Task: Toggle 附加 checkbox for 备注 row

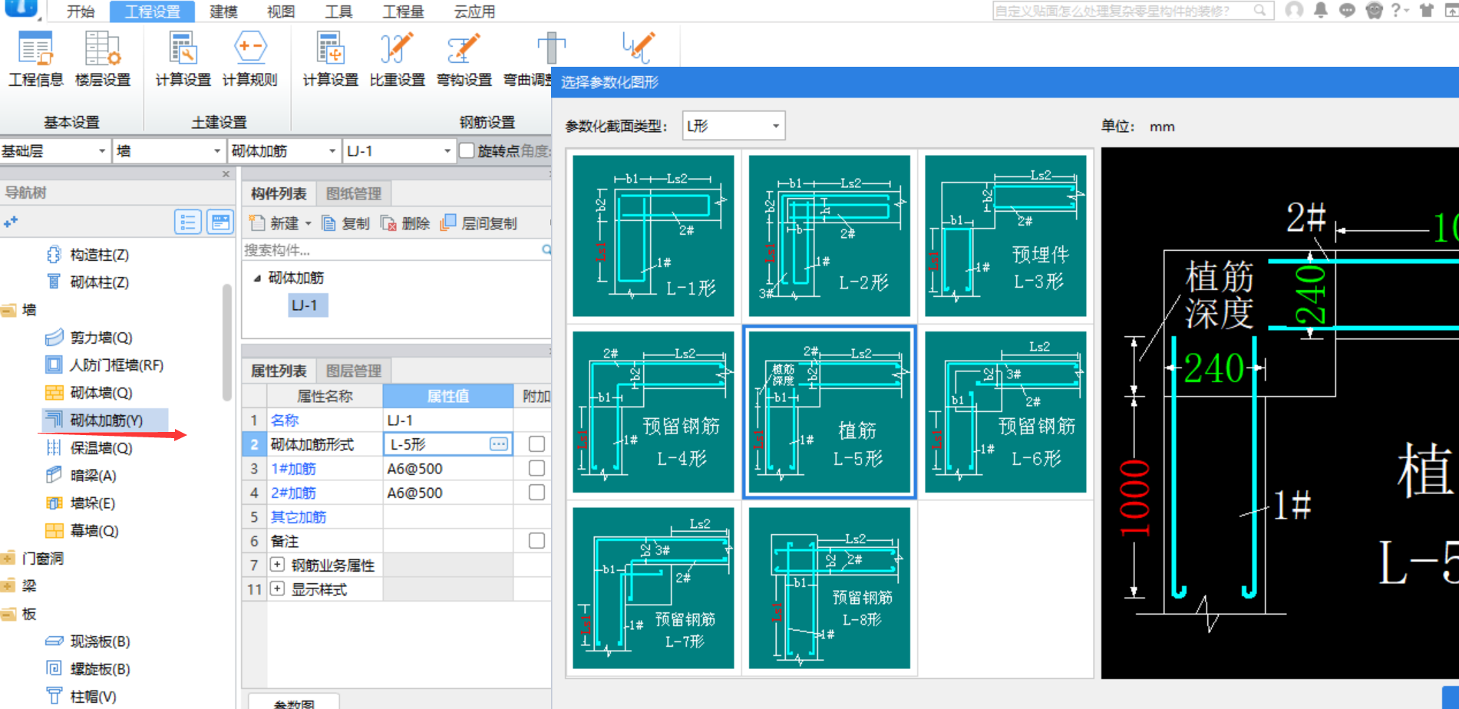Action: 536,541
